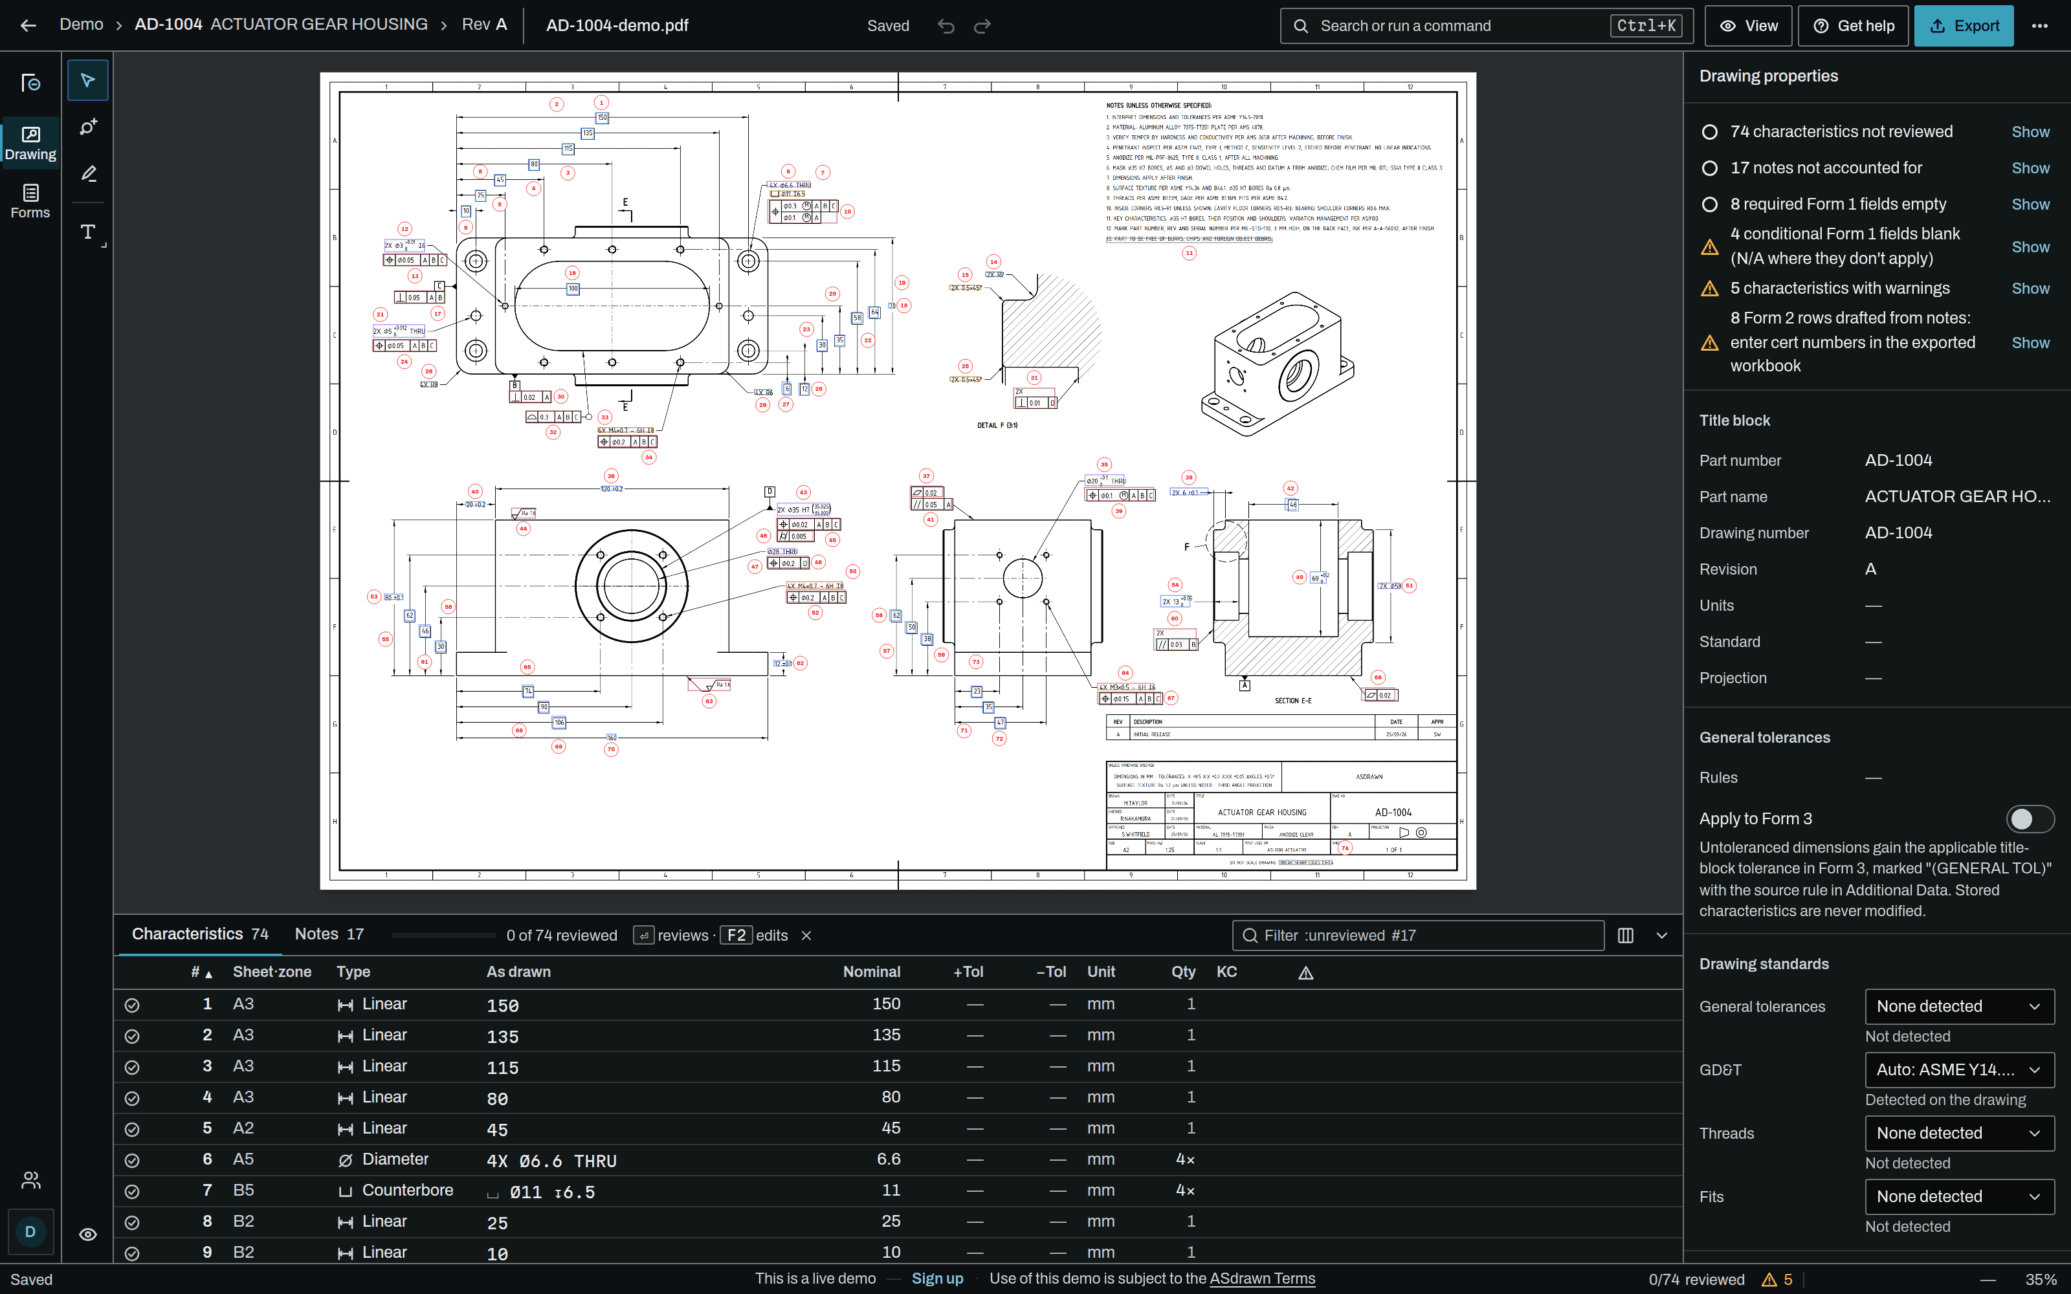The image size is (2071, 1294).
Task: Open the Drawing sidebar tab
Action: click(30, 144)
